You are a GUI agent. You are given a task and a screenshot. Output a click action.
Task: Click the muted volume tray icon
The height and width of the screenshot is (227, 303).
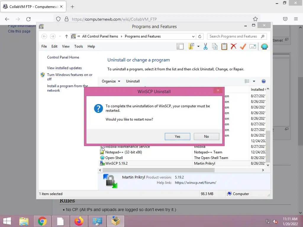pyautogui.click(x=275, y=221)
